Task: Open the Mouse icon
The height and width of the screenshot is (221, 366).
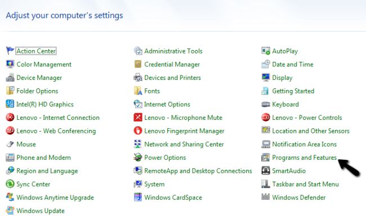Action: pos(10,144)
